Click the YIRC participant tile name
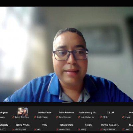This screenshot has width=133, height=133. 45,125
